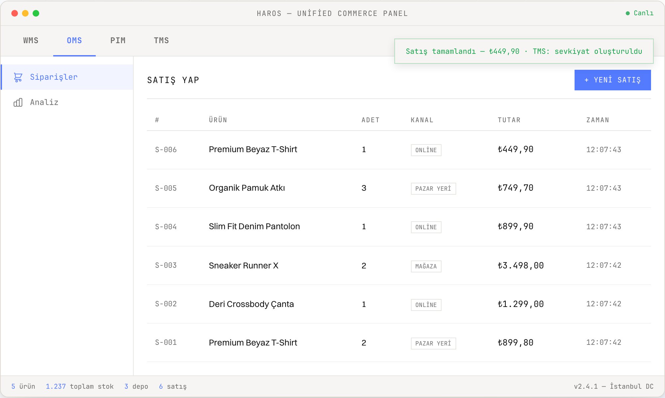Click the bar chart icon beside Analiz

(18, 102)
